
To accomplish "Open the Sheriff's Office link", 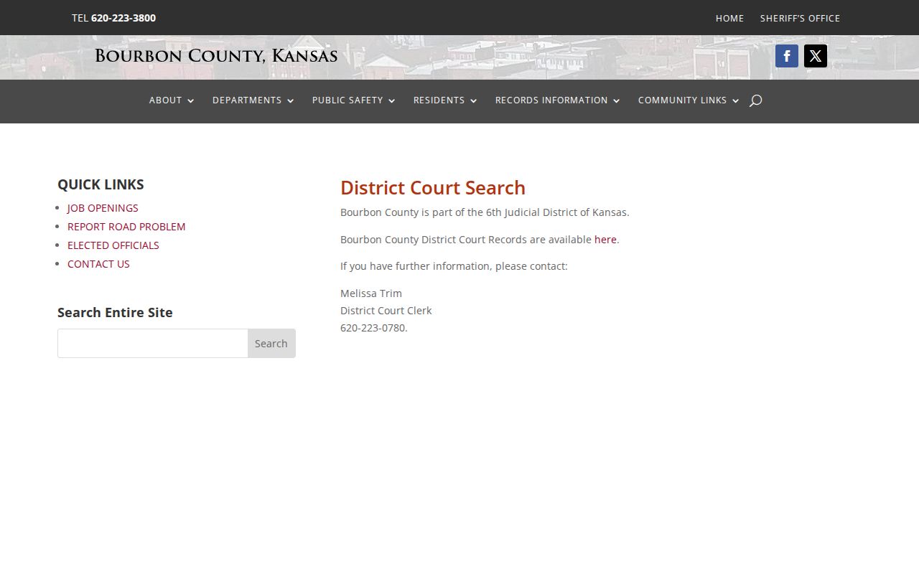I will tap(800, 18).
